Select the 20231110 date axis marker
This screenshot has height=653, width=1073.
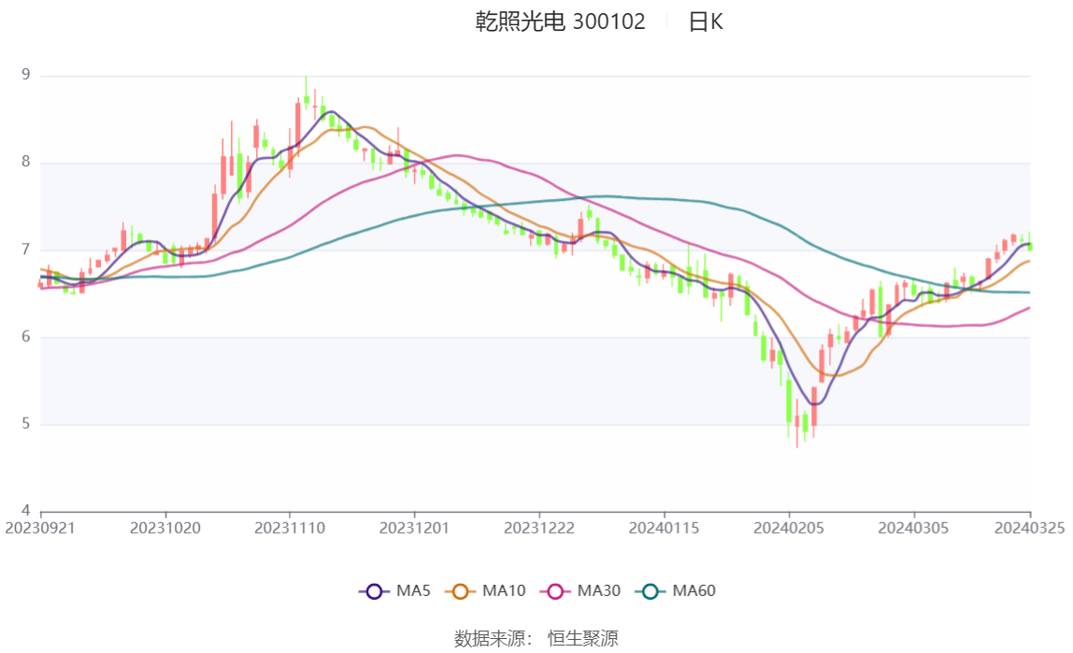(x=290, y=529)
